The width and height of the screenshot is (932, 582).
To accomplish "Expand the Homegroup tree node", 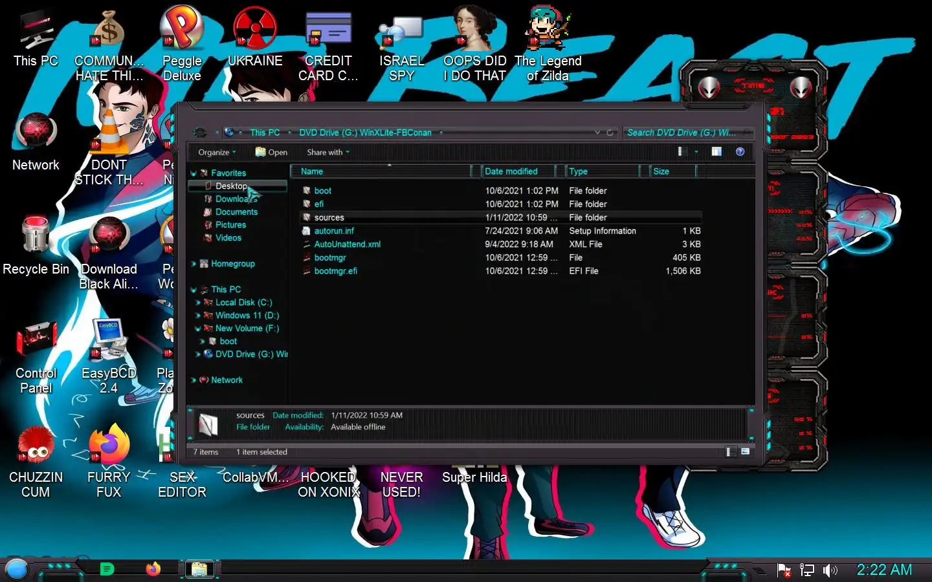I will point(194,264).
